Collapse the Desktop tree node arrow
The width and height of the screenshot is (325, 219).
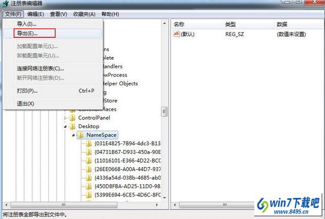[x=65, y=126]
